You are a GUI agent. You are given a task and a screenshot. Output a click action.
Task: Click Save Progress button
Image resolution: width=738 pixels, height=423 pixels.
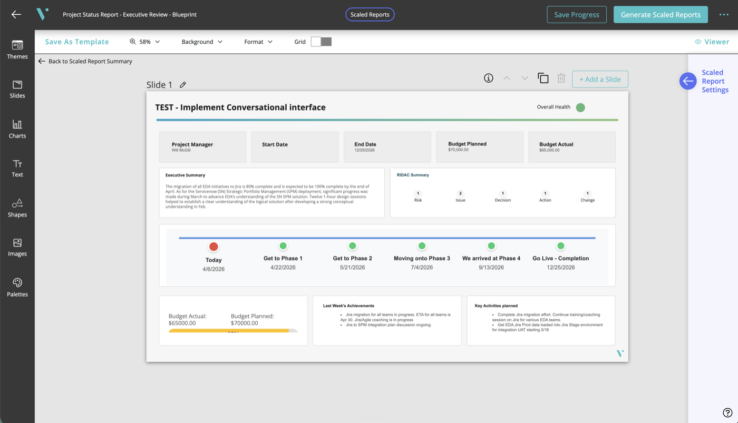tap(577, 15)
